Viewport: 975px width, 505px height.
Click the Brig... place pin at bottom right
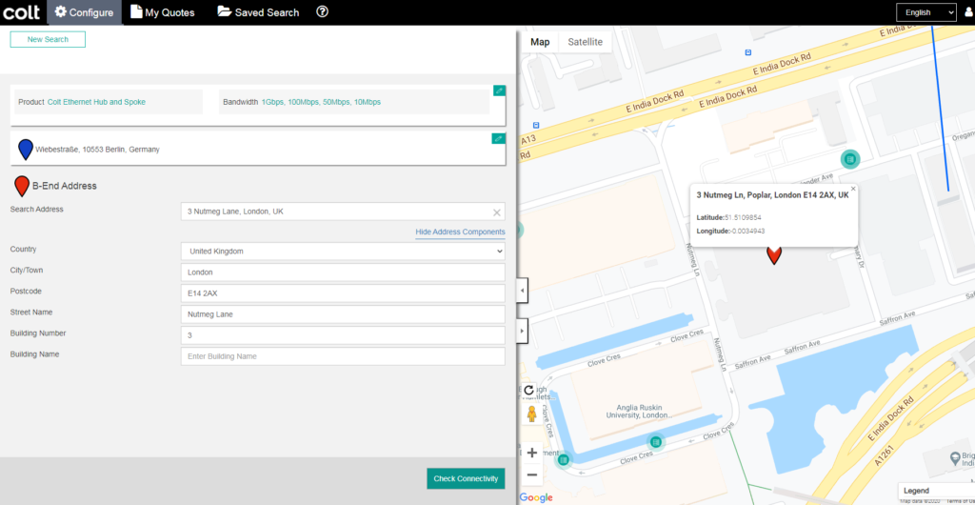(956, 459)
